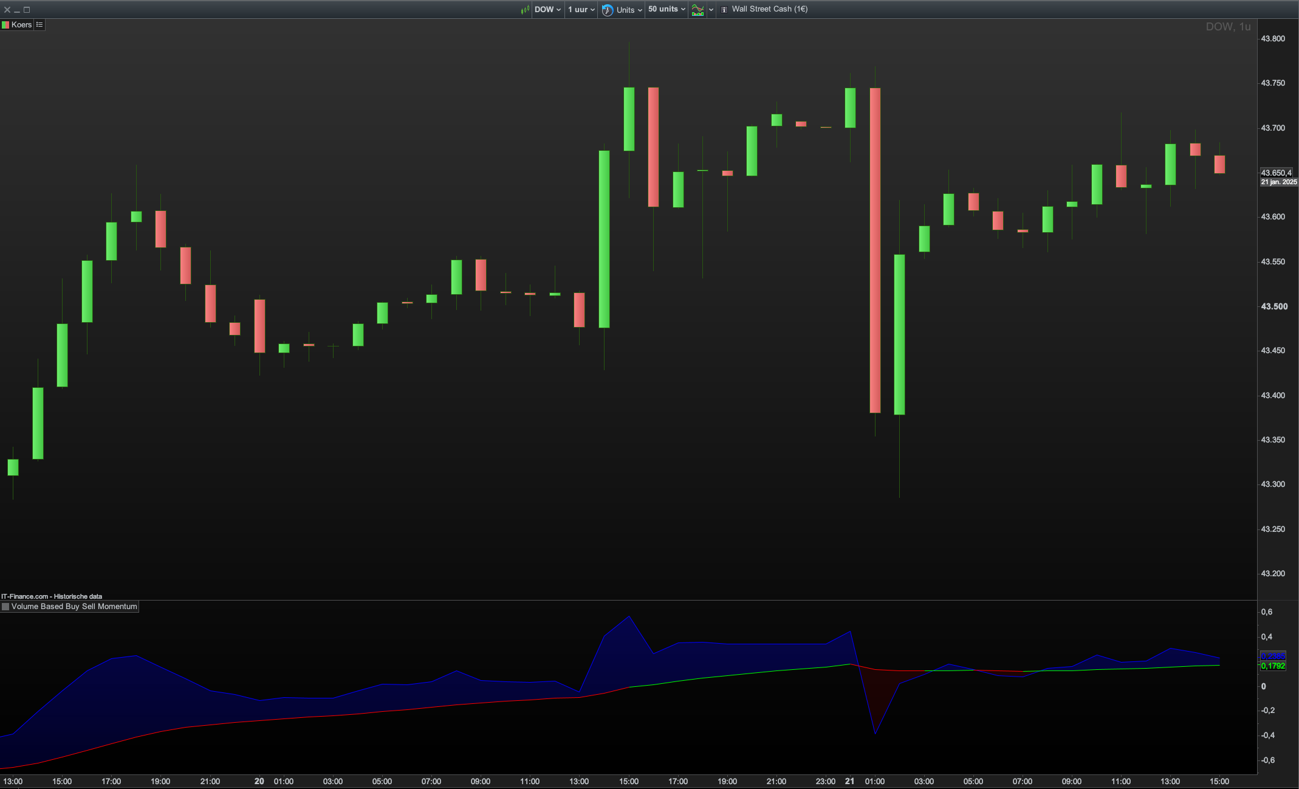Open the Units selection dropdown

tap(629, 10)
